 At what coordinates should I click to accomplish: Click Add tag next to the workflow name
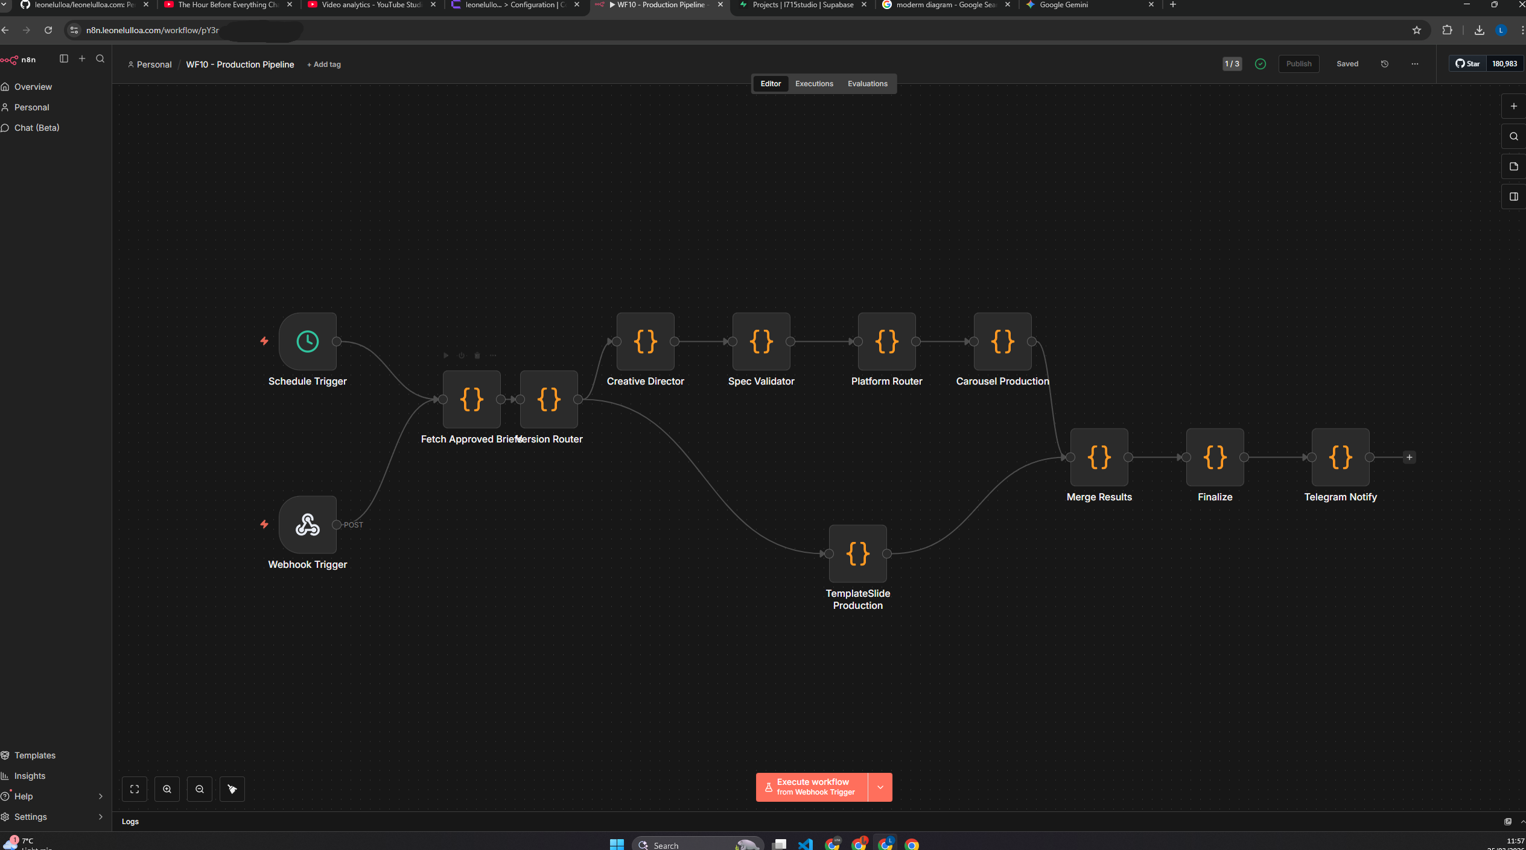tap(324, 65)
